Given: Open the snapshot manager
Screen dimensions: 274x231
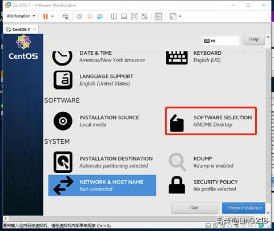Looking at the screenshot, I should tap(100, 17).
